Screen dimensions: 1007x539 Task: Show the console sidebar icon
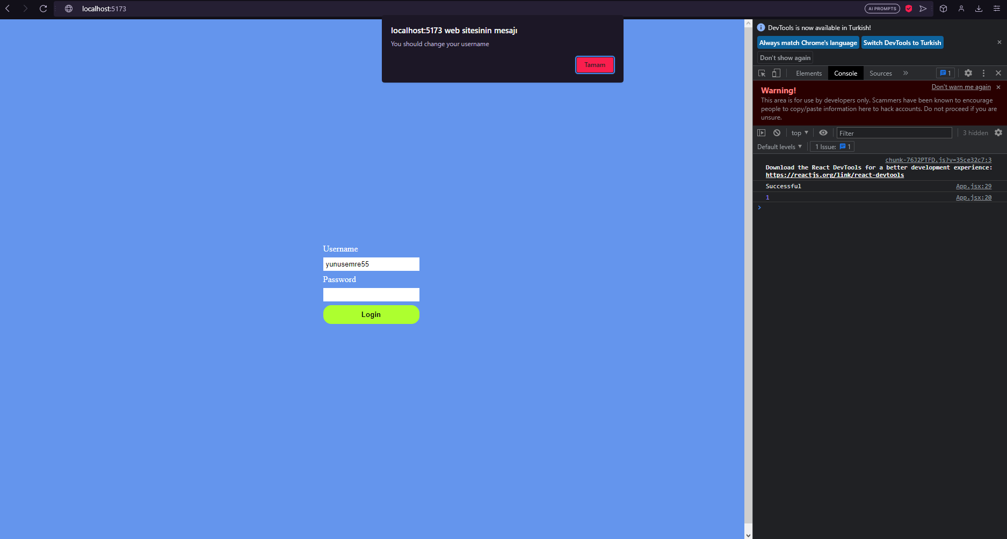[761, 132]
